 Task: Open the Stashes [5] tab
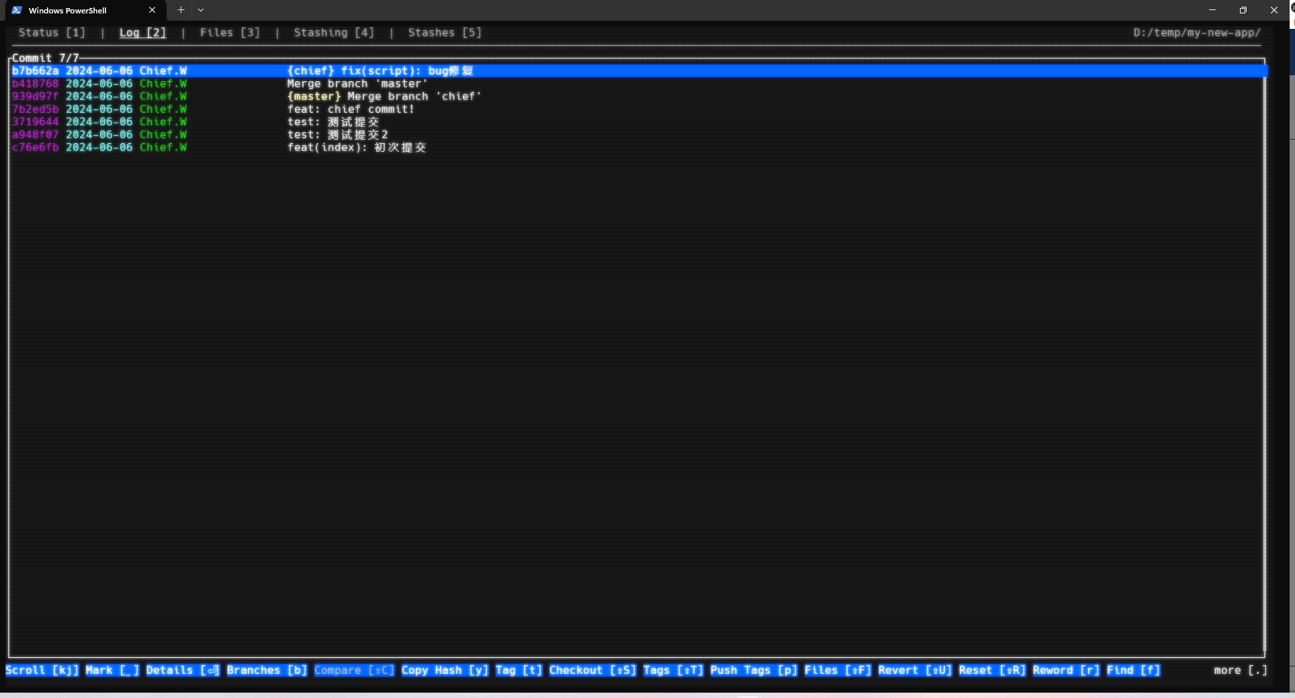[445, 33]
